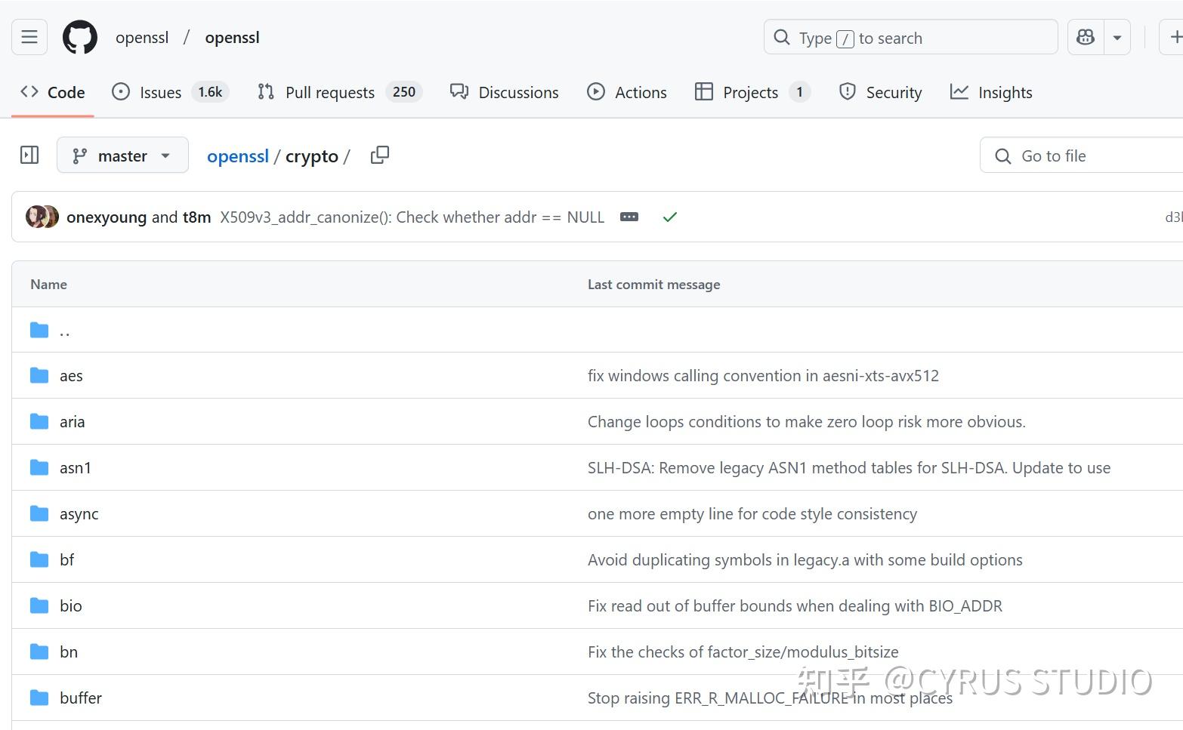Click the openssl breadcrumb link
Image resolution: width=1183 pixels, height=730 pixels.
[237, 156]
